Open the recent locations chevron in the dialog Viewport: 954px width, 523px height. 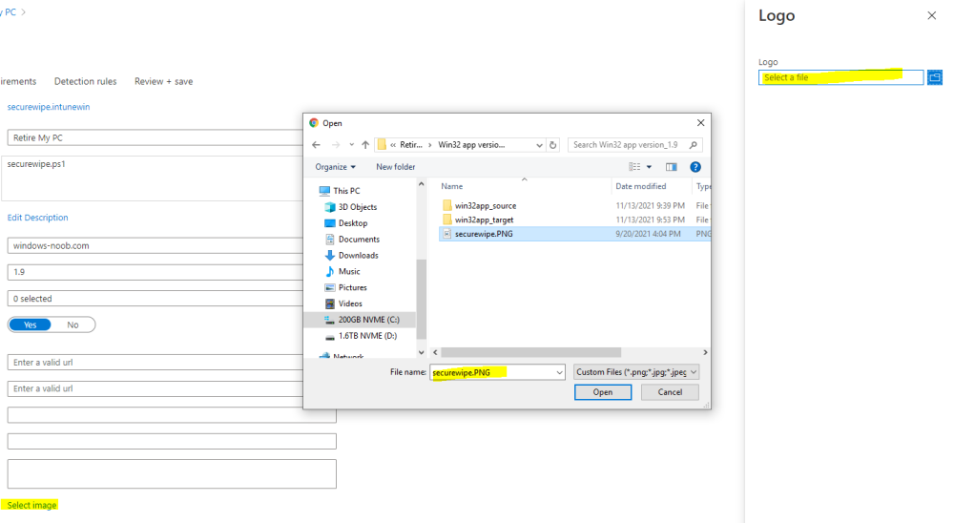[352, 145]
